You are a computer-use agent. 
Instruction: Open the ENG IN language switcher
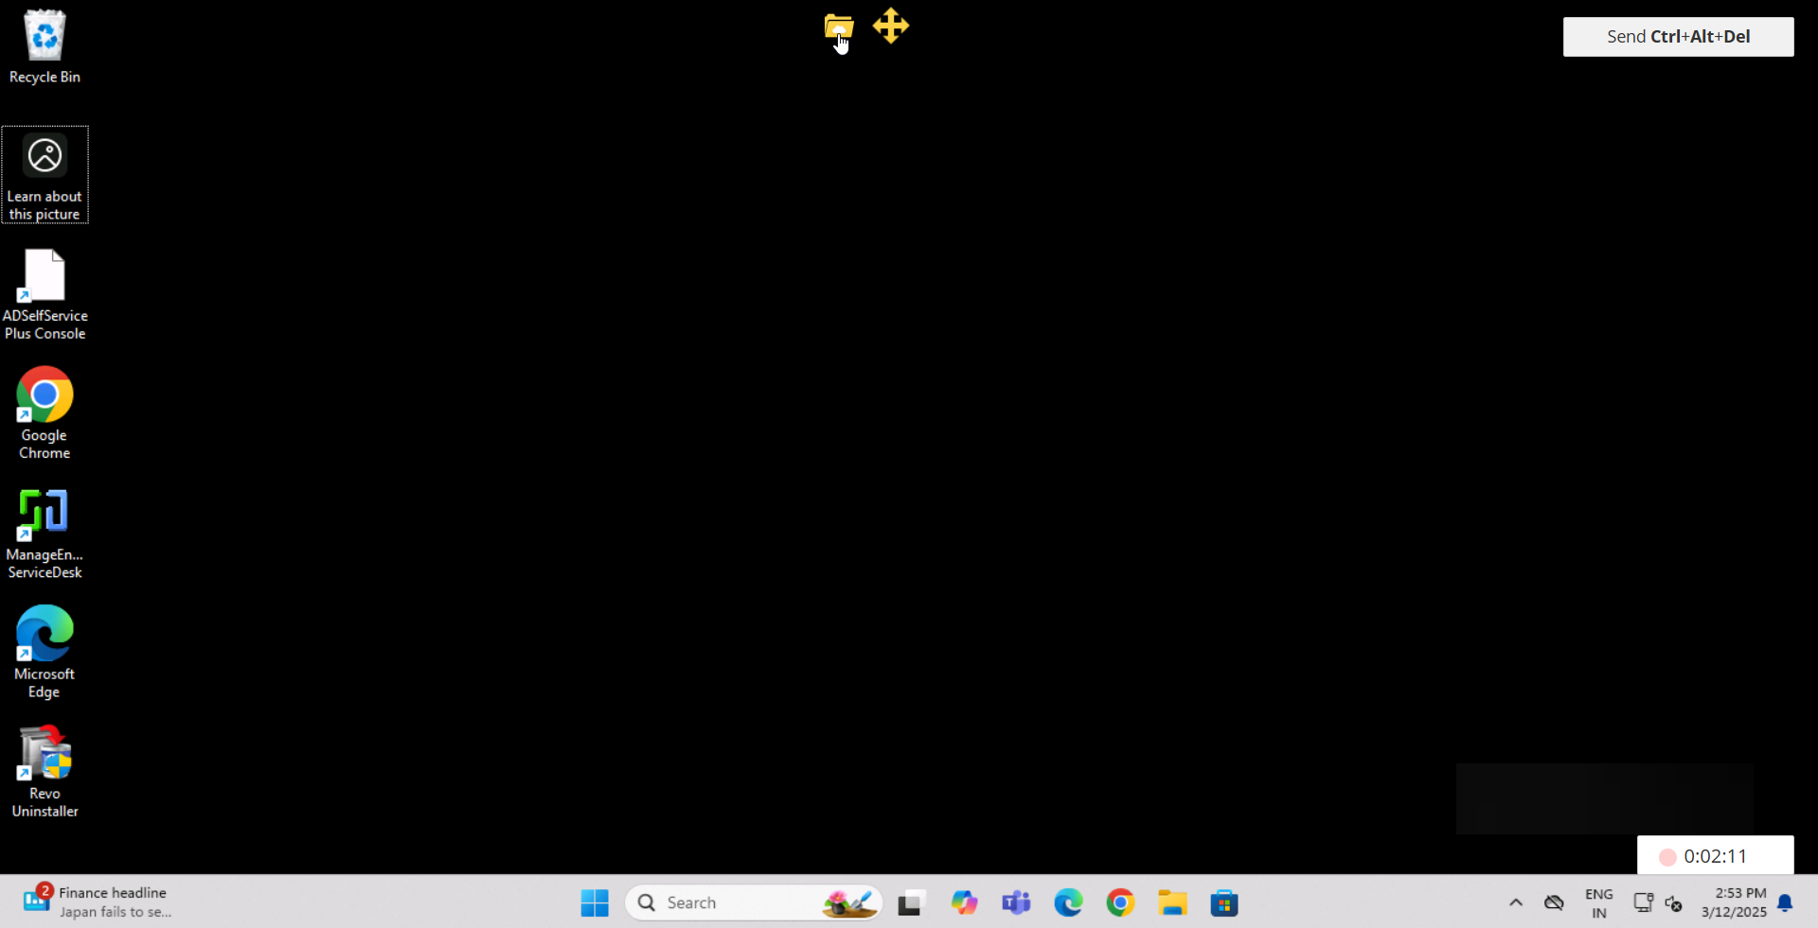pos(1598,903)
